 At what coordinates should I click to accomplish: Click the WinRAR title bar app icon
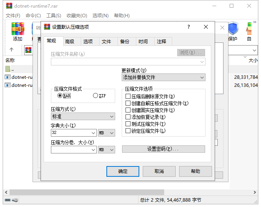[9, 6]
